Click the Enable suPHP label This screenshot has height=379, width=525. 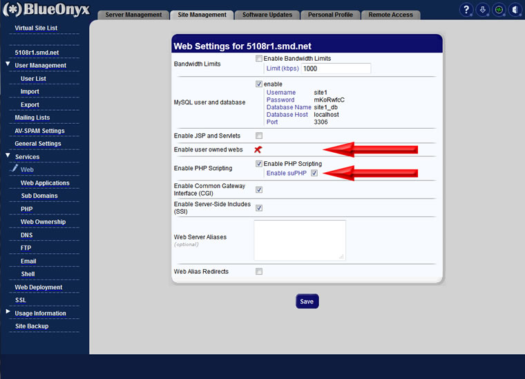286,174
